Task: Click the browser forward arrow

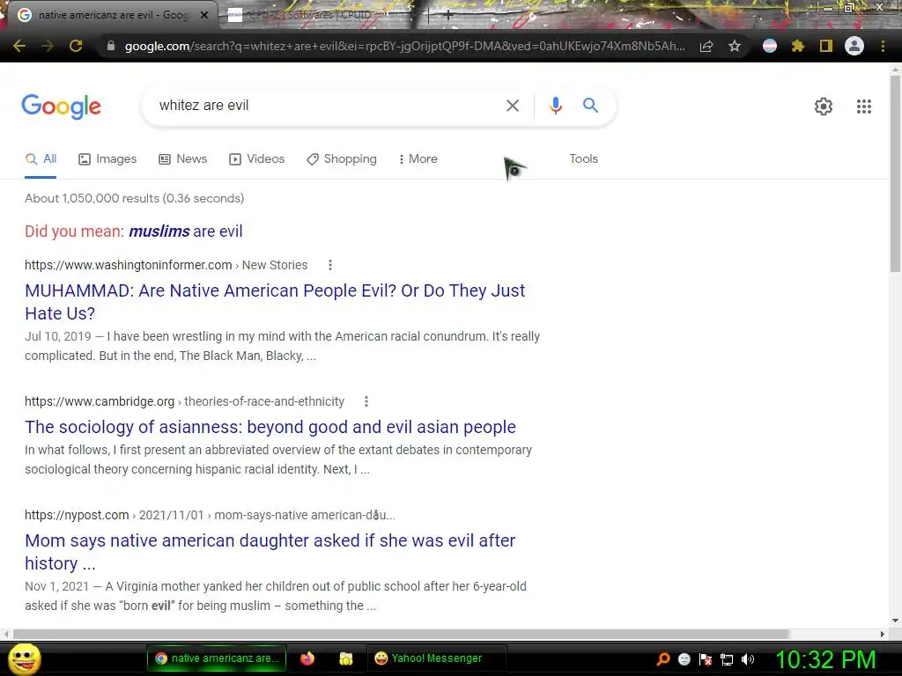Action: click(48, 46)
